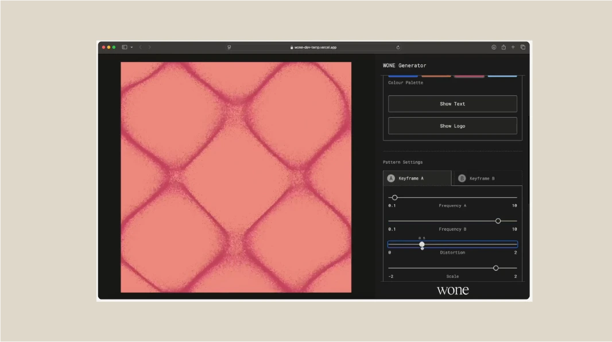612x342 pixels.
Task: Select the blue colour palette swatch
Action: pyautogui.click(x=403, y=76)
